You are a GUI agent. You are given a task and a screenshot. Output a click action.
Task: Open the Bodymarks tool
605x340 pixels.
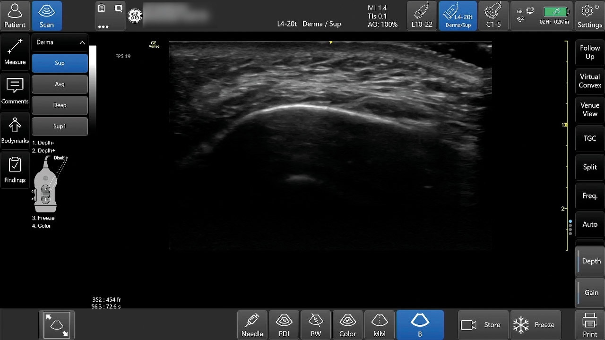point(15,130)
